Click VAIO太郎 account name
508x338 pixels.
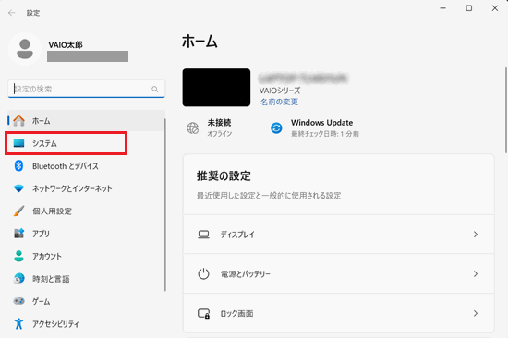[66, 44]
